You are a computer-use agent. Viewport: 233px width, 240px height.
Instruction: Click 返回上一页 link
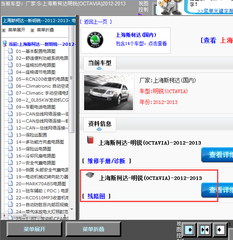[x=96, y=22]
